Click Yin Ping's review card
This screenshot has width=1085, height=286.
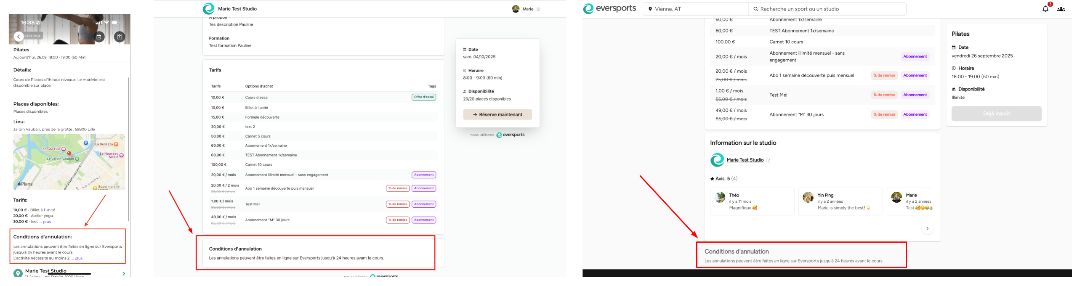coord(840,202)
